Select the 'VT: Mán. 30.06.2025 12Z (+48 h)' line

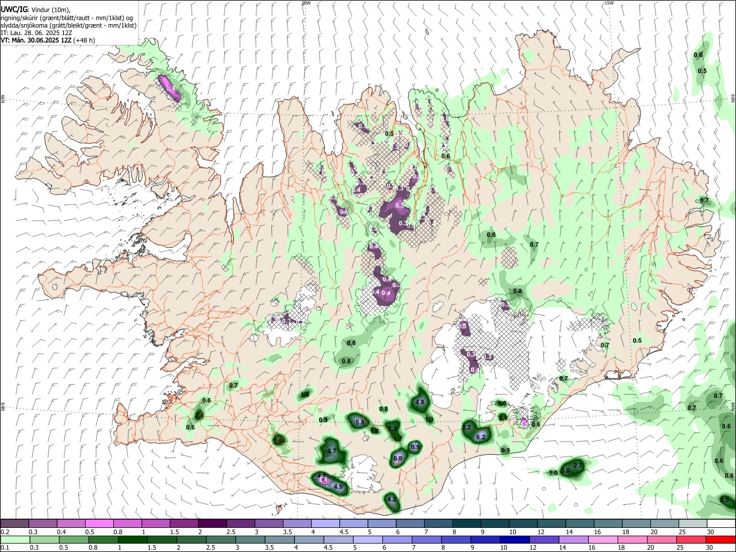point(48,40)
